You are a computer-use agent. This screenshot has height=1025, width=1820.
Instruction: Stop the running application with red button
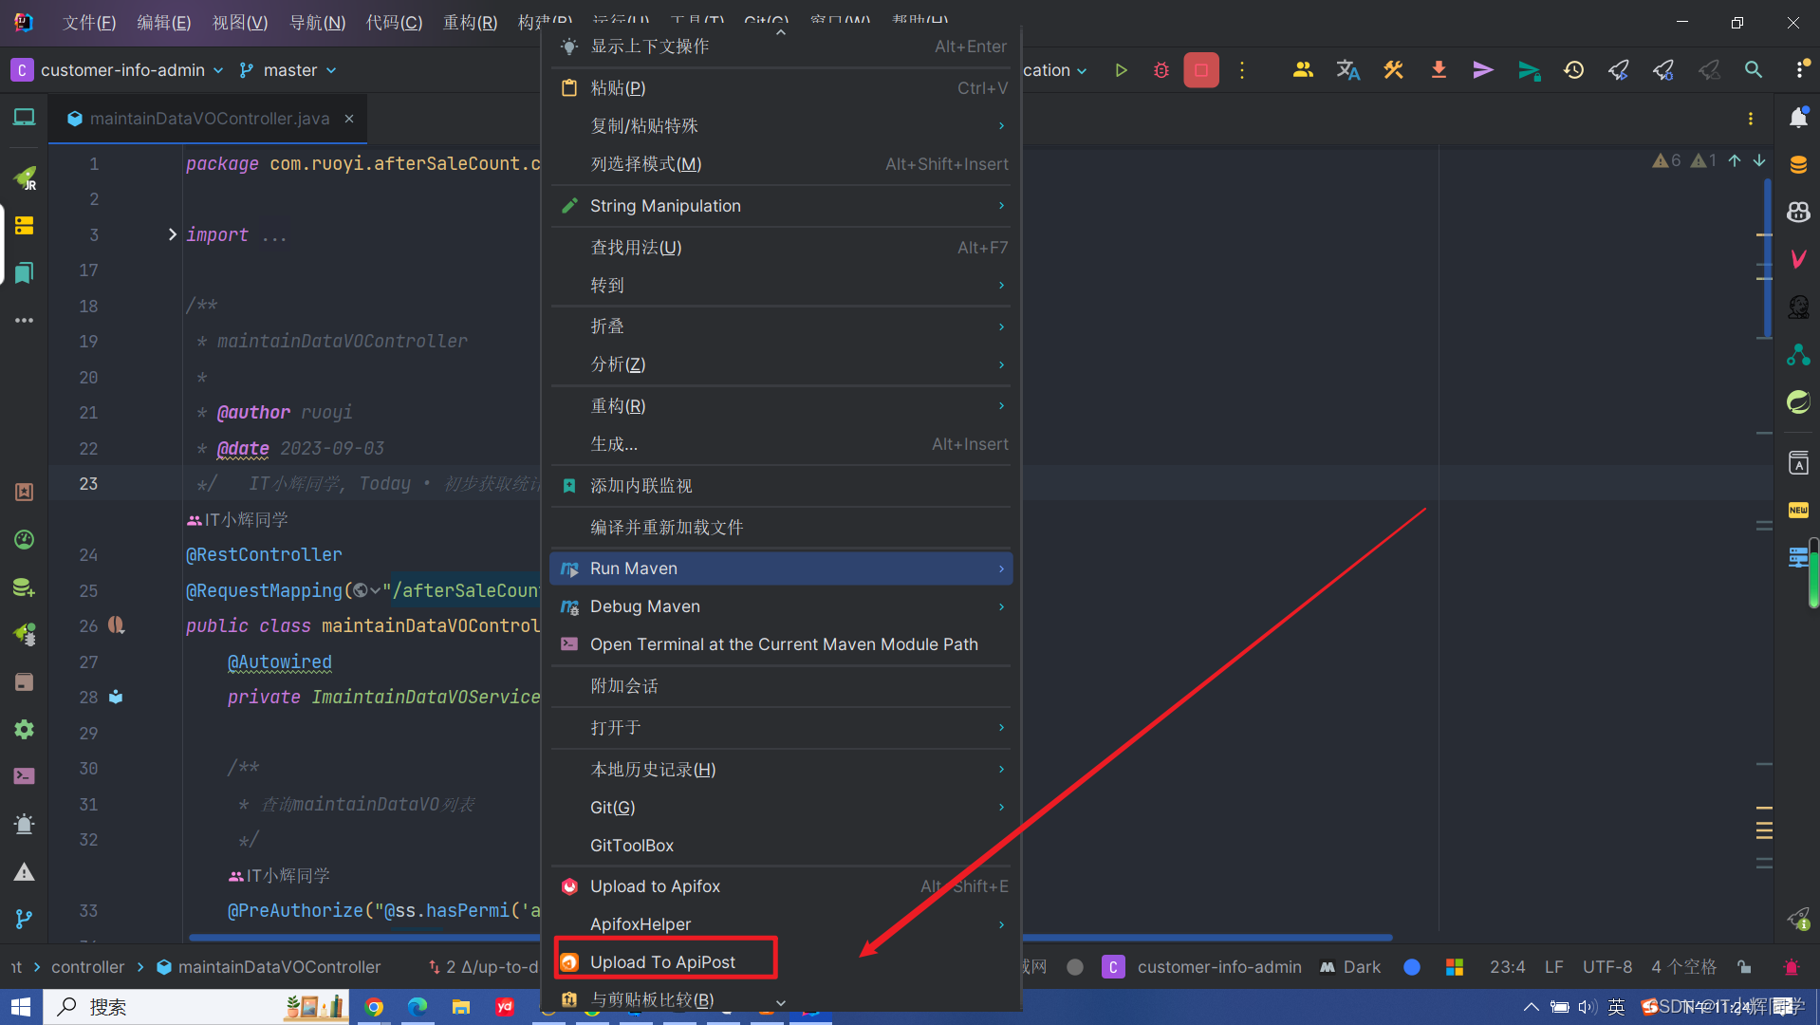click(1201, 70)
